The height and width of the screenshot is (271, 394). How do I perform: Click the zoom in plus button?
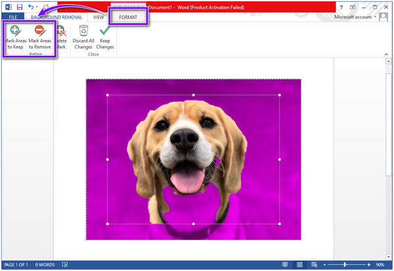tap(368, 264)
